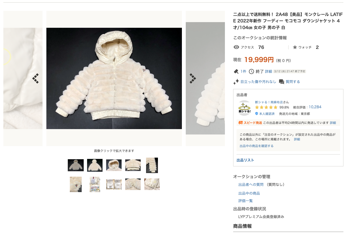
Task: Open 詳細 link next to 終了 time
Action: pyautogui.click(x=268, y=71)
